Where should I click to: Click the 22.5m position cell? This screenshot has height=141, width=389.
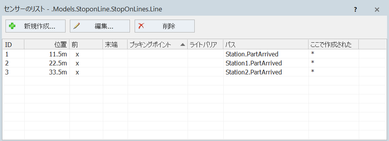coord(47,63)
